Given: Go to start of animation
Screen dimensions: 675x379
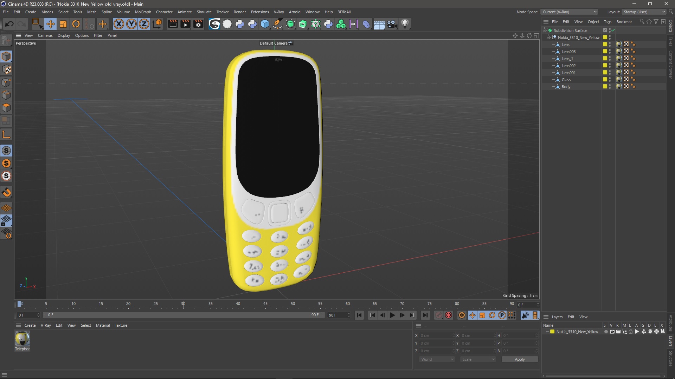Looking at the screenshot, I should [359, 315].
